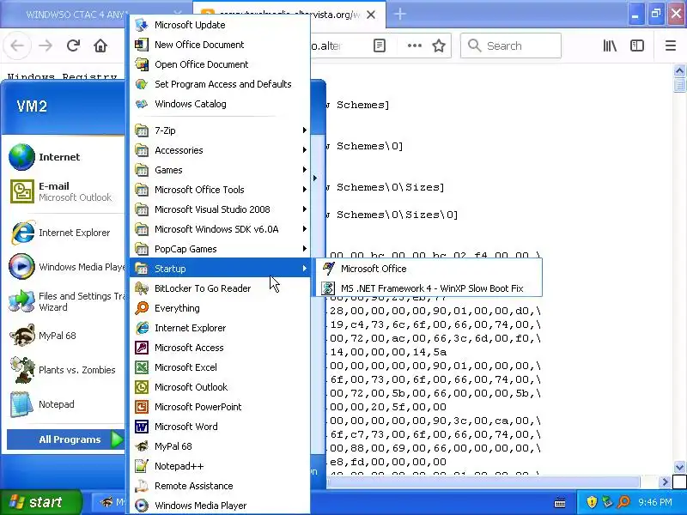
Task: Expand the Accessories folder
Action: tap(220, 150)
